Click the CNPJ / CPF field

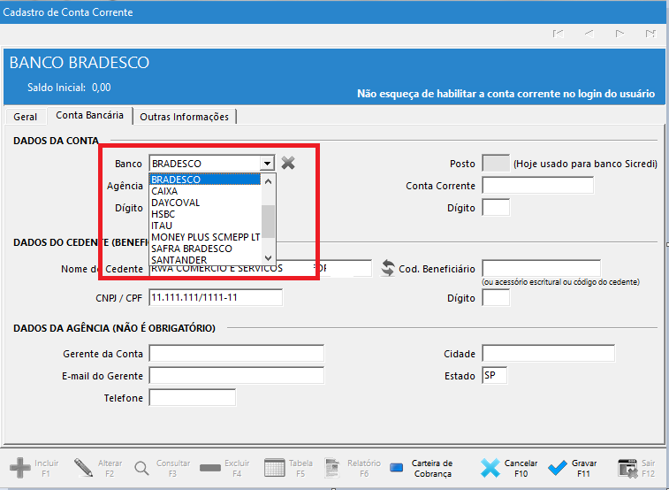tap(216, 297)
